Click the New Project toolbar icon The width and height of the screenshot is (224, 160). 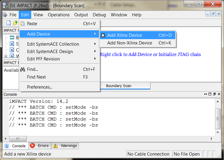tap(9, 23)
